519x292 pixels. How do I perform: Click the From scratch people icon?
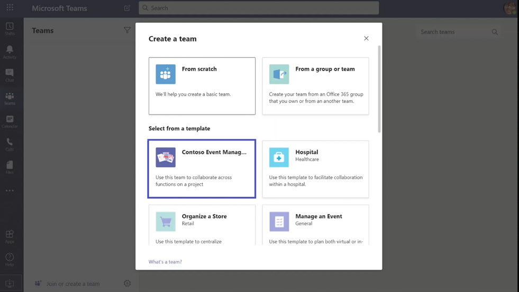166,74
